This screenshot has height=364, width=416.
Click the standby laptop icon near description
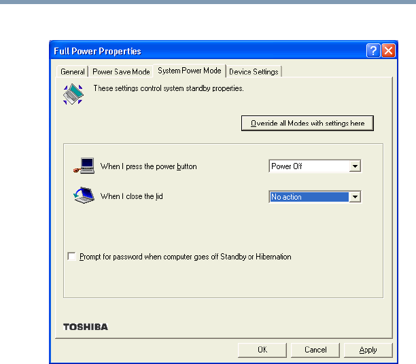(x=73, y=94)
